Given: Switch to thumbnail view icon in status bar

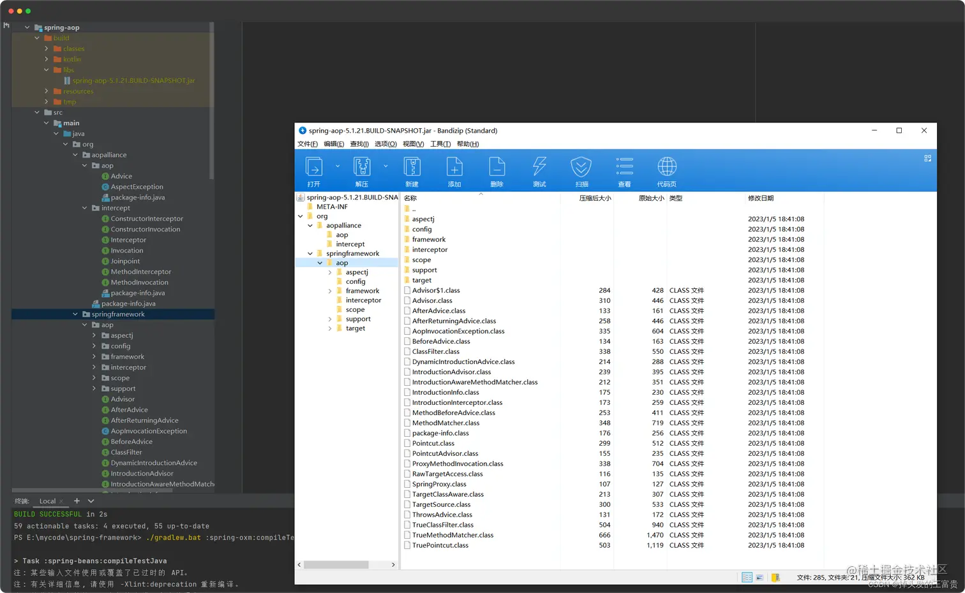Looking at the screenshot, I should 759,578.
